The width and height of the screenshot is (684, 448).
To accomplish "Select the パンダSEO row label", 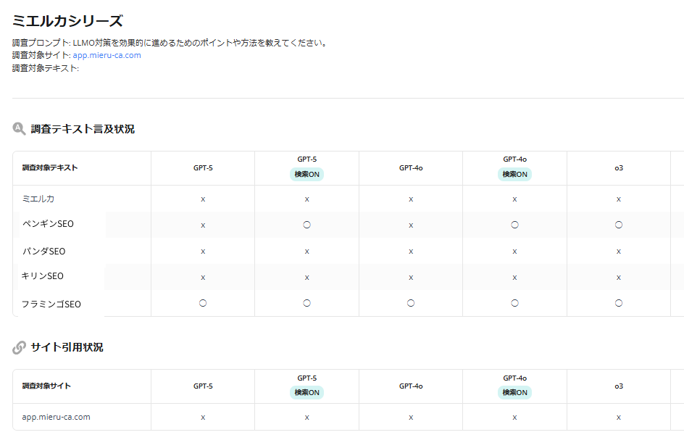I will 43,251.
